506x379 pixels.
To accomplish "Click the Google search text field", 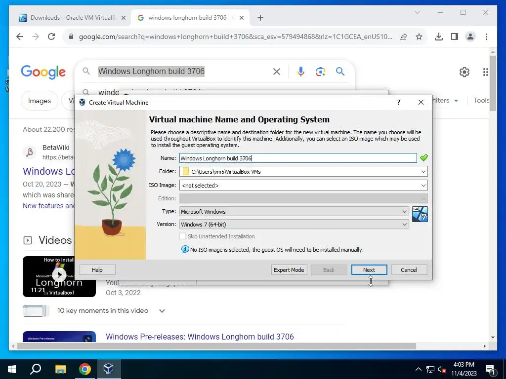I will 184,71.
